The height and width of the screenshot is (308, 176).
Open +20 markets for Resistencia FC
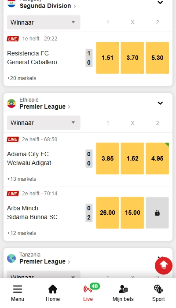tap(22, 78)
